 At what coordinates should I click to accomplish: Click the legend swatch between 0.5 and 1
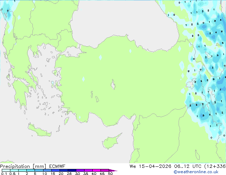pos(14,170)
